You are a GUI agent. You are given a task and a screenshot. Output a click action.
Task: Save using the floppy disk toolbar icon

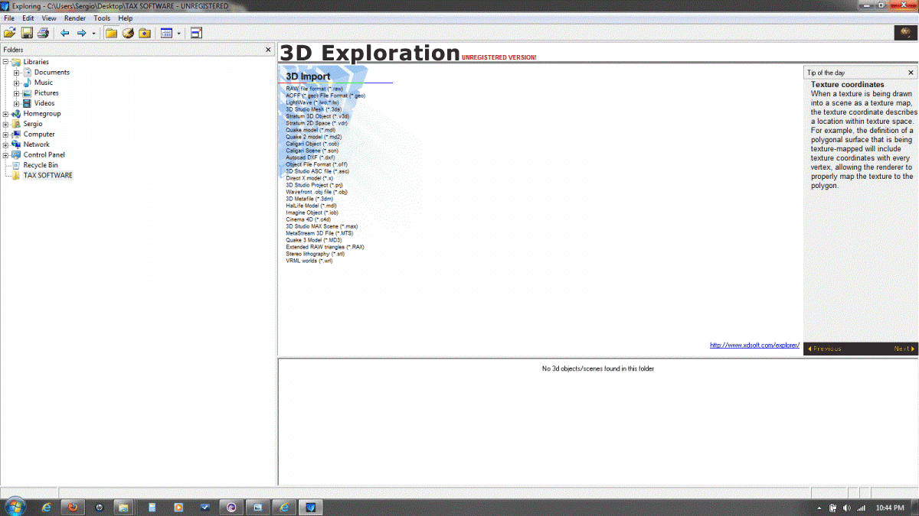(x=27, y=33)
